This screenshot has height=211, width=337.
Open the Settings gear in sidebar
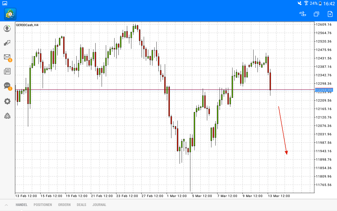7,101
